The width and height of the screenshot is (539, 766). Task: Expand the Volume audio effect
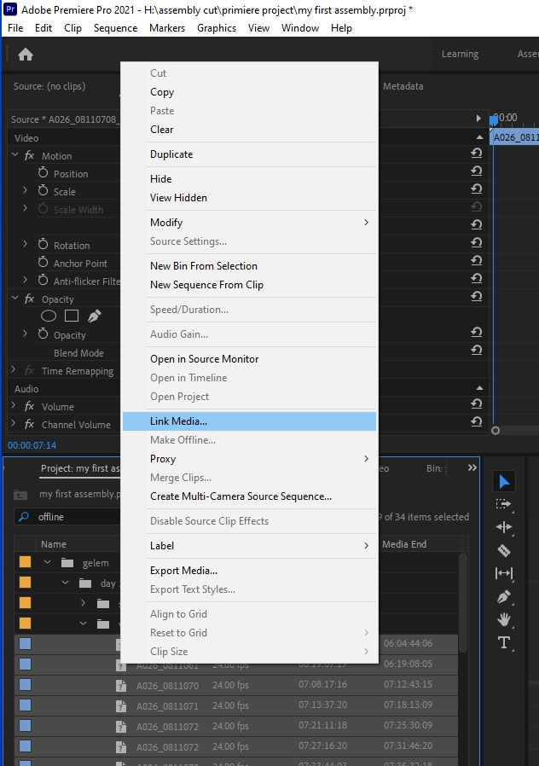tap(14, 407)
